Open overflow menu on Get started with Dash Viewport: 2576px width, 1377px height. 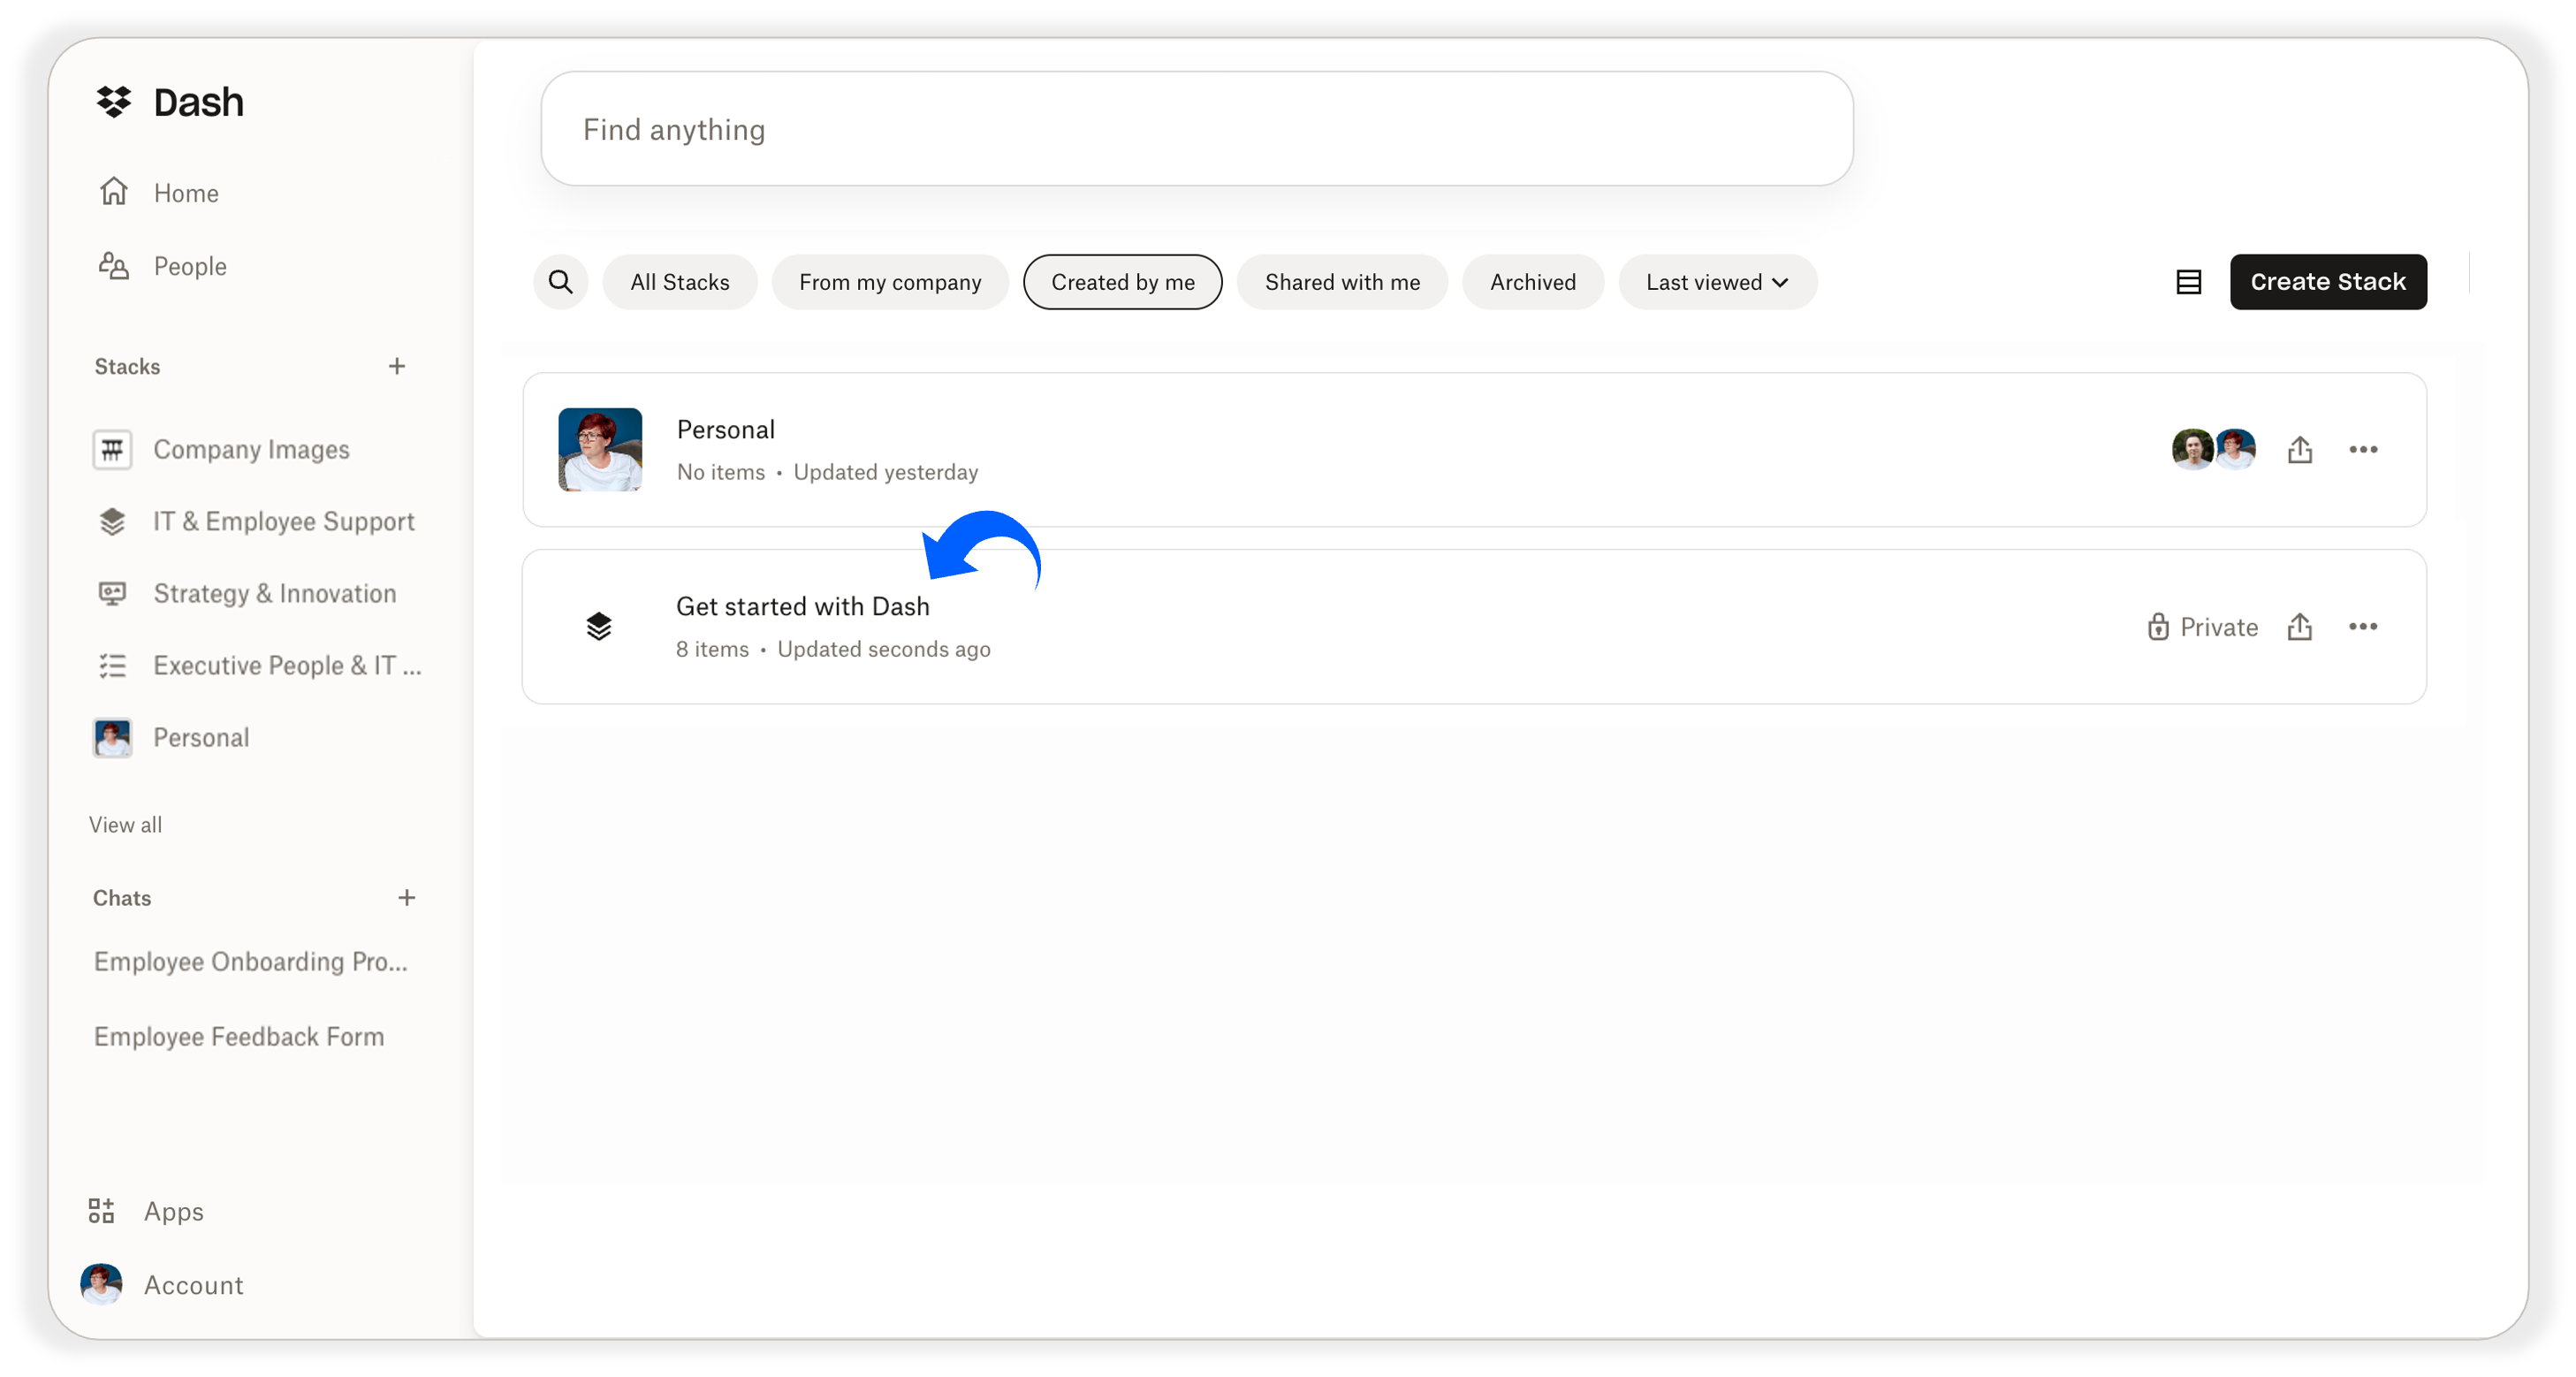(x=2363, y=626)
